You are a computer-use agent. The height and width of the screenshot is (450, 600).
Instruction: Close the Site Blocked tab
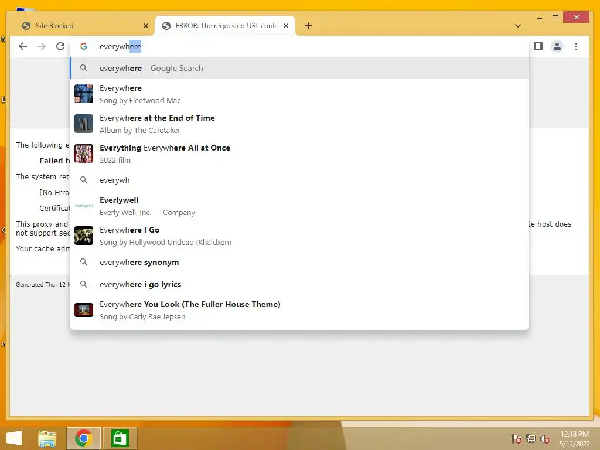146,26
